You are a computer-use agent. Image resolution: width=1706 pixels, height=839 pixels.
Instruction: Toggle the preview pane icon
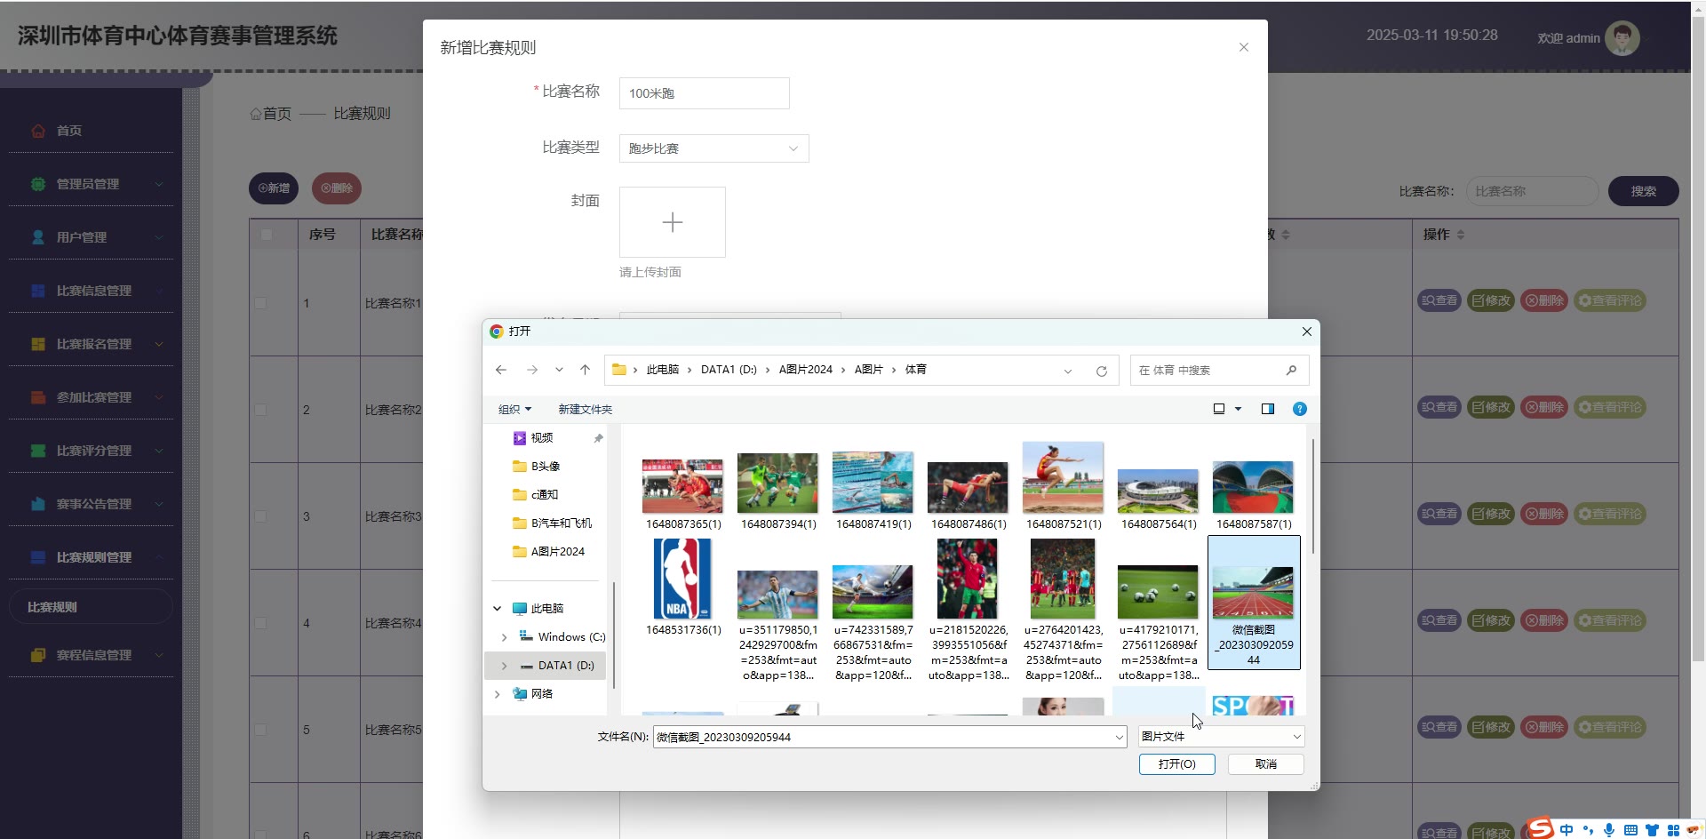coord(1267,409)
